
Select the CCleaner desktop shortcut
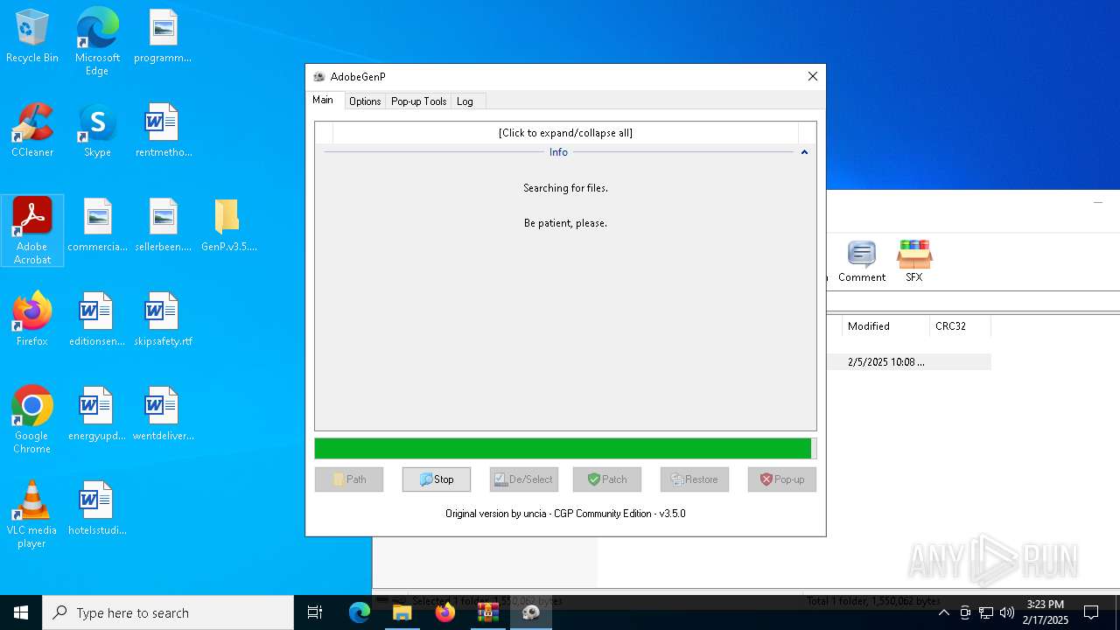pyautogui.click(x=32, y=131)
